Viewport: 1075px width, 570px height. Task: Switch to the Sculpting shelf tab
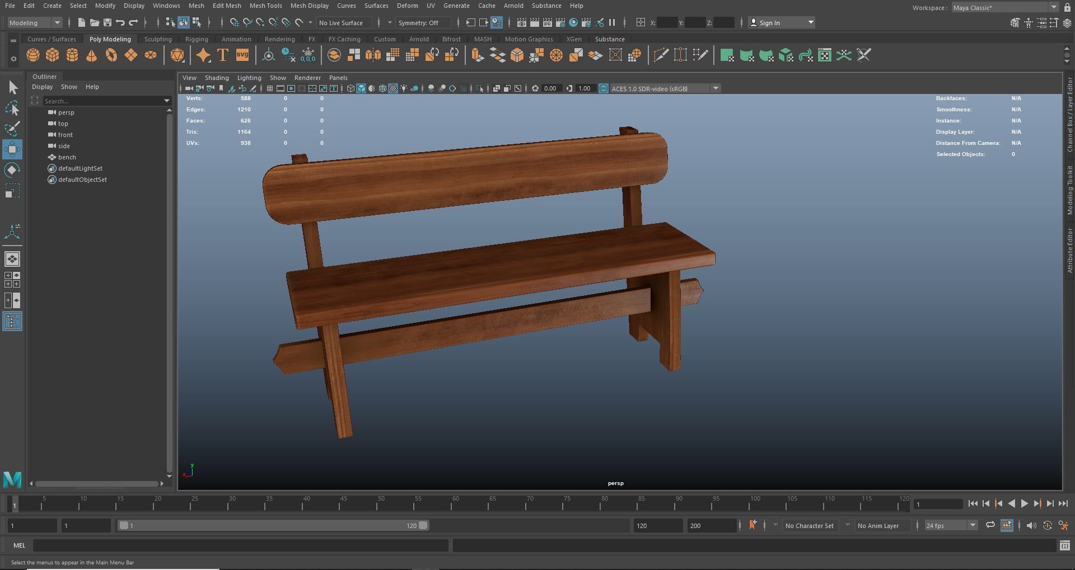coord(158,39)
